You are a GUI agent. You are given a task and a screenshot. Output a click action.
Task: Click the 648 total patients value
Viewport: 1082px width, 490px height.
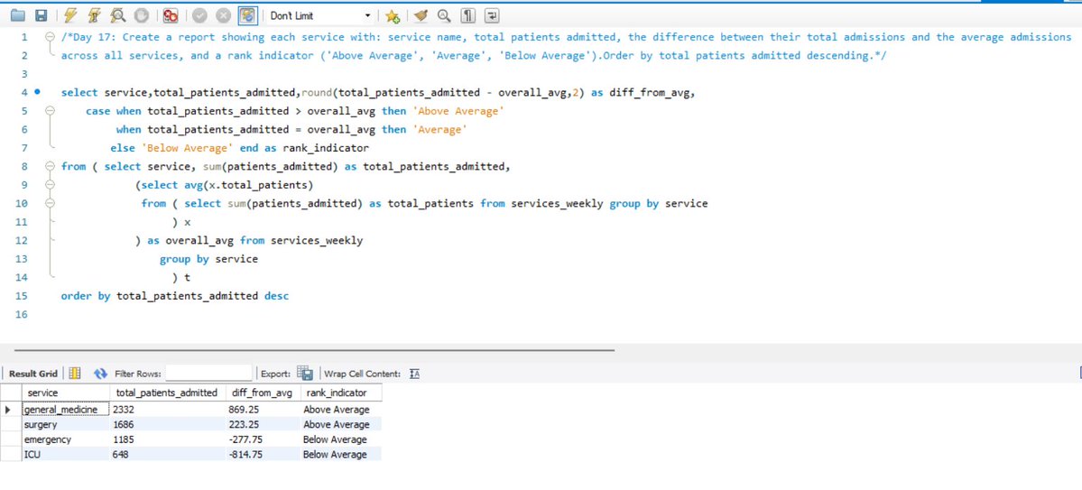point(168,455)
